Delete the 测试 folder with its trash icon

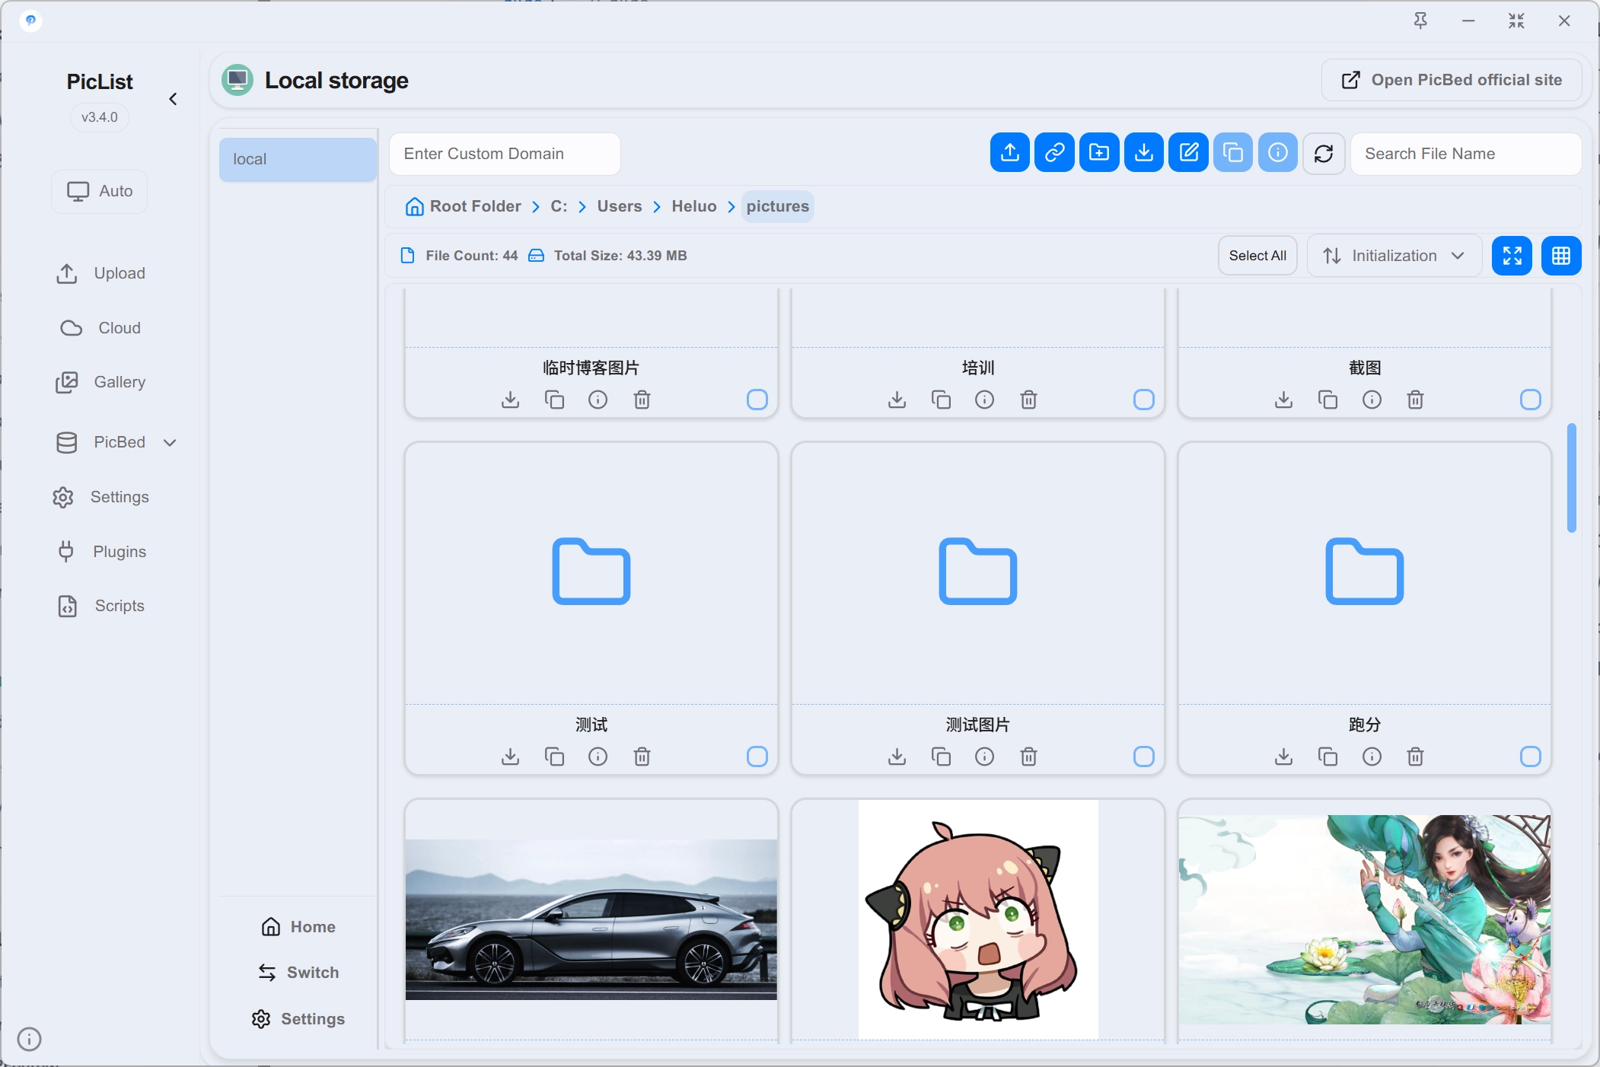[x=642, y=756]
